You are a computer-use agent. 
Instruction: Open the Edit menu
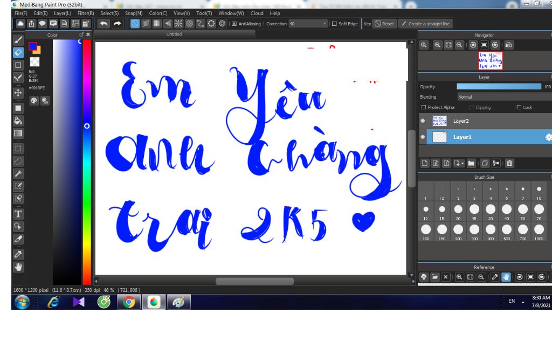click(x=40, y=13)
